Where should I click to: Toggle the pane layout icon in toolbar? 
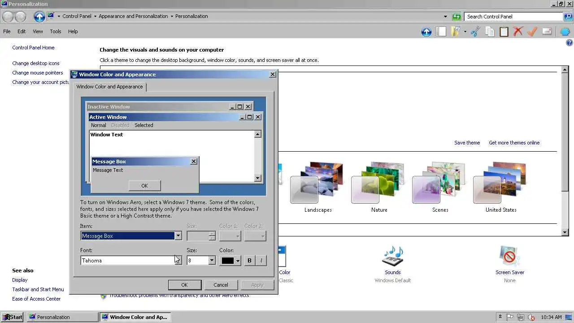point(441,31)
